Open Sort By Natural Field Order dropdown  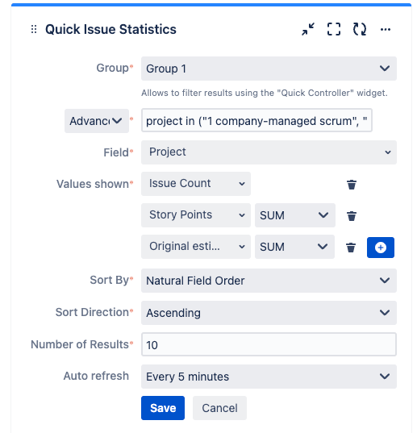tap(269, 281)
